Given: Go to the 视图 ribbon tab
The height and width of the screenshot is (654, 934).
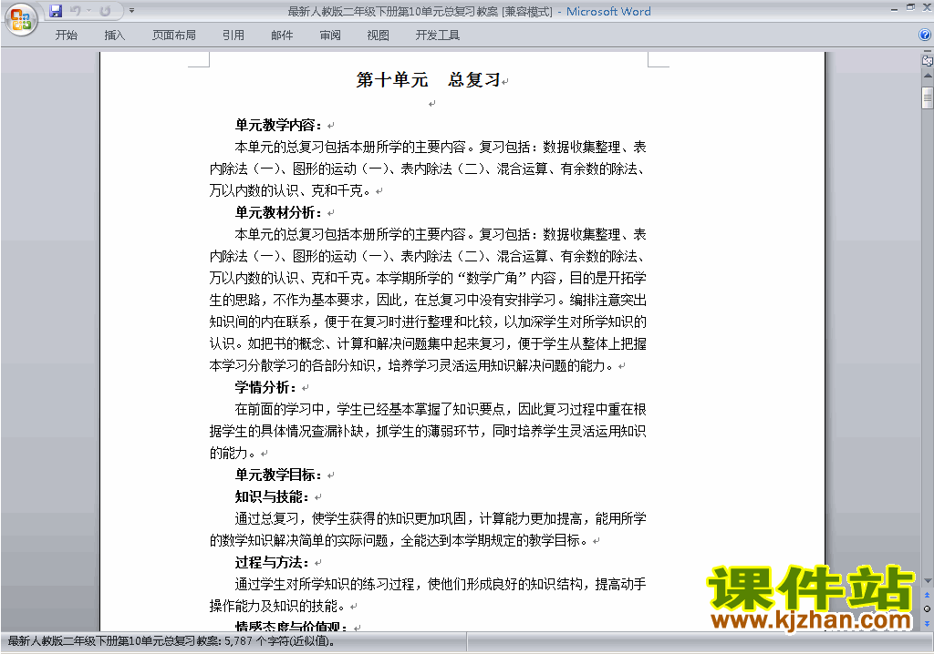Looking at the screenshot, I should point(378,36).
